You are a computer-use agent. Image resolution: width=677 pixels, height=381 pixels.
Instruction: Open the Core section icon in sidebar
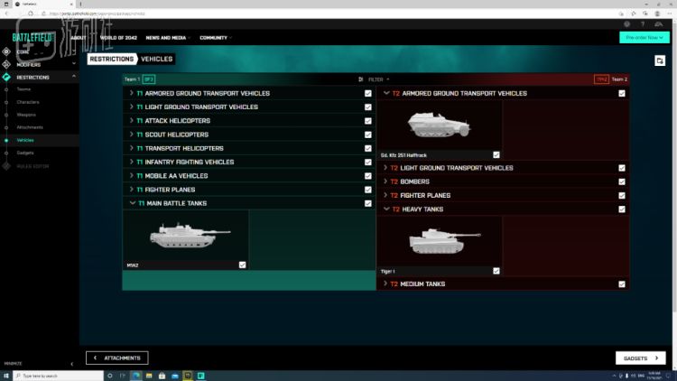point(6,51)
